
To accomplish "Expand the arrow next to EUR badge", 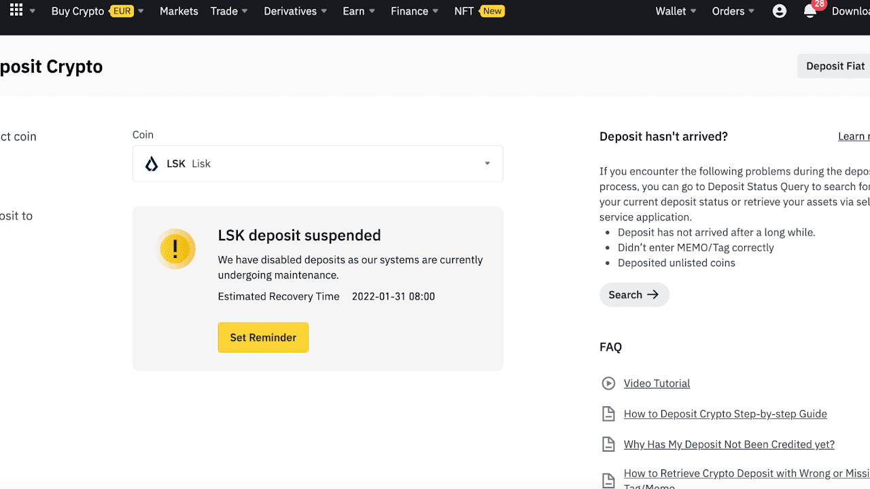I will 141,12.
